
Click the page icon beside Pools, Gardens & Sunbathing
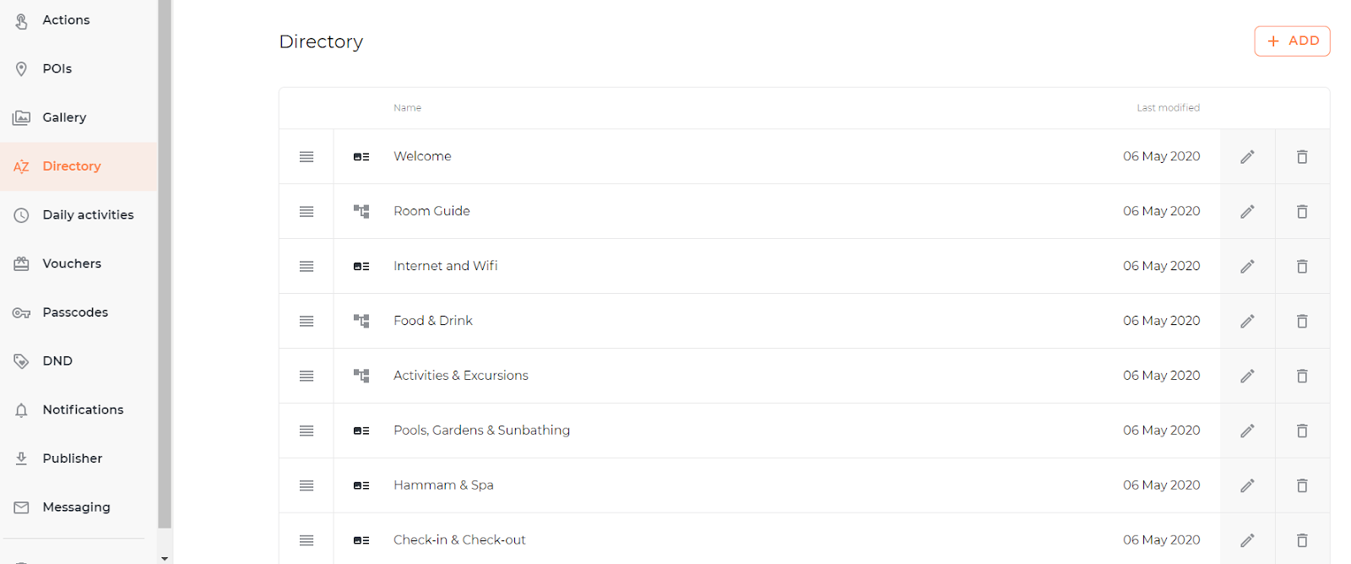point(361,431)
